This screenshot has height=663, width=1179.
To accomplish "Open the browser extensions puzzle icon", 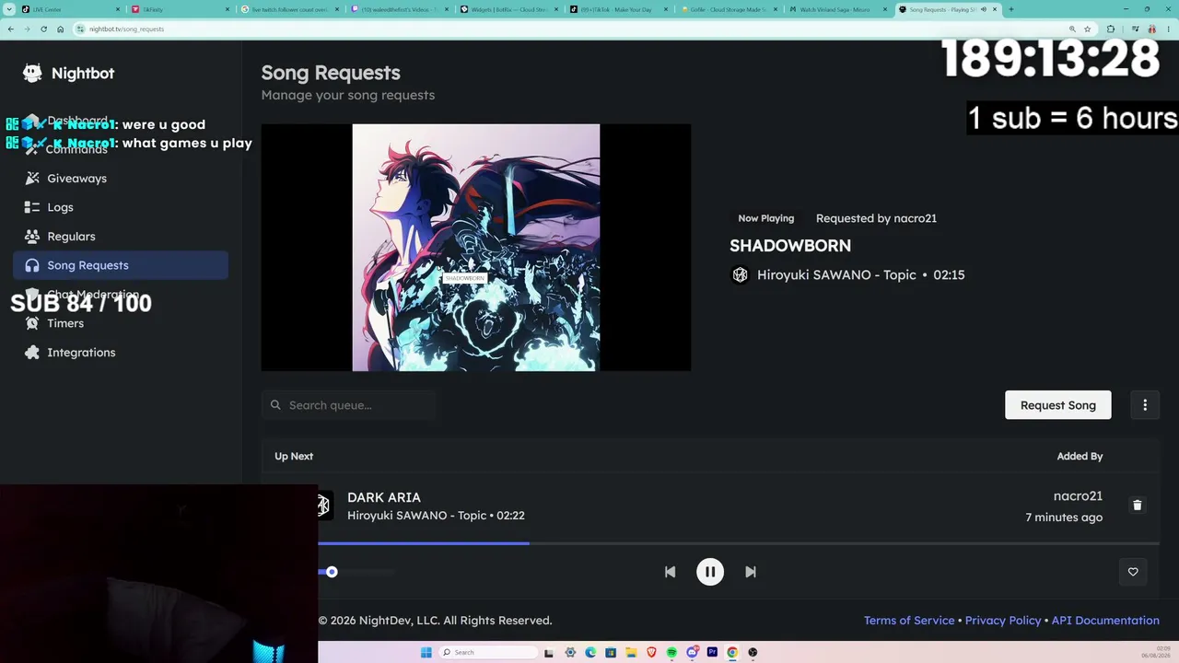I will pyautogui.click(x=1110, y=29).
